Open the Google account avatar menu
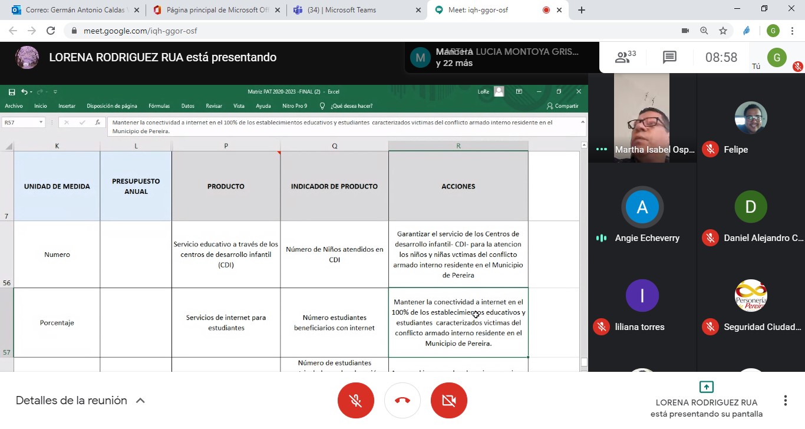Viewport: 805px width, 429px height. pyautogui.click(x=773, y=31)
